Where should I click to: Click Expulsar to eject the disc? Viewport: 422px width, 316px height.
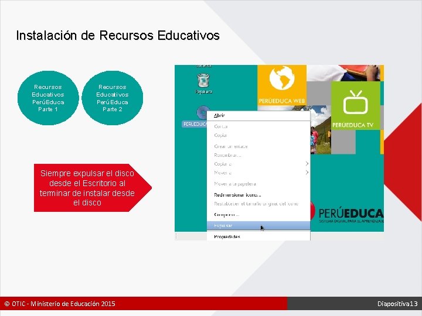pyautogui.click(x=258, y=225)
